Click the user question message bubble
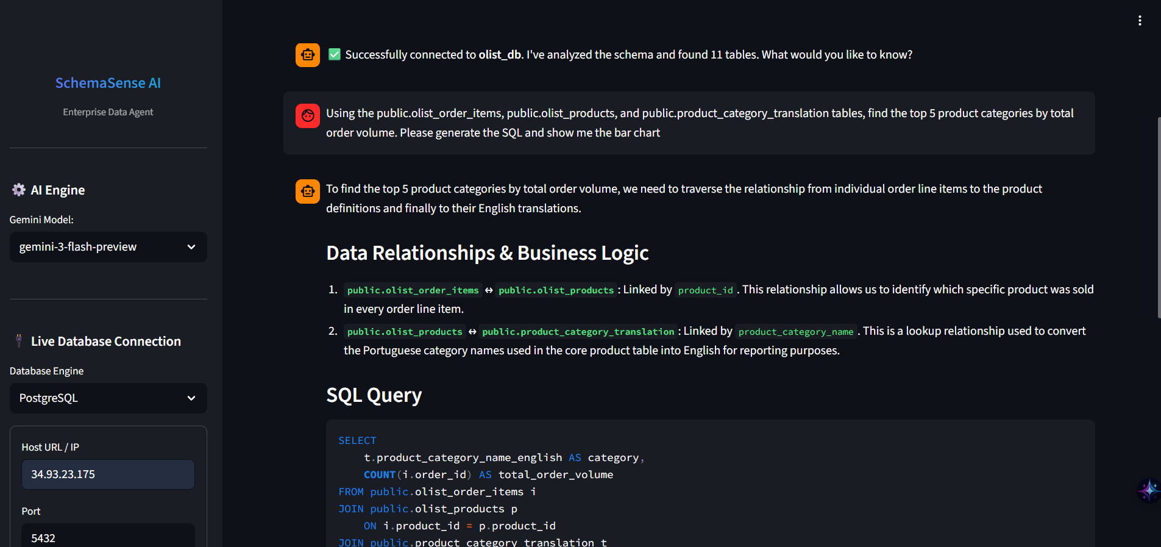 pos(689,123)
